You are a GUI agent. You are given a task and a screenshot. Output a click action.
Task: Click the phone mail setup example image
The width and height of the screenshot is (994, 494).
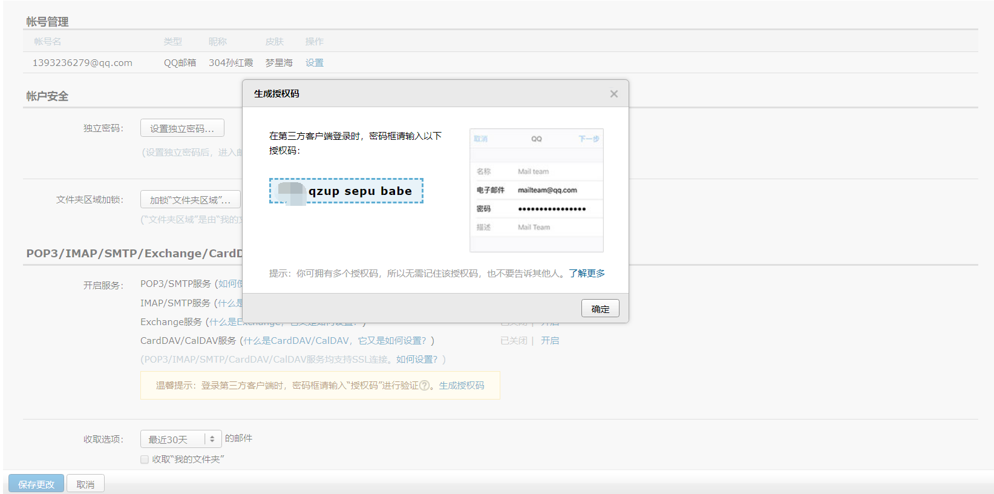pos(536,190)
